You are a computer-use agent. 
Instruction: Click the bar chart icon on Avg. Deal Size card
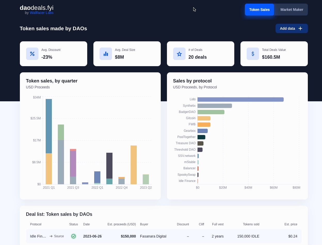[x=106, y=54]
